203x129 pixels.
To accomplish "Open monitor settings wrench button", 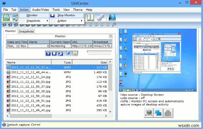I will pyautogui.click(x=61, y=53).
